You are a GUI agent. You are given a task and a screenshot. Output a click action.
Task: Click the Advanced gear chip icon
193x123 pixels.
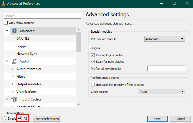pos(14,31)
